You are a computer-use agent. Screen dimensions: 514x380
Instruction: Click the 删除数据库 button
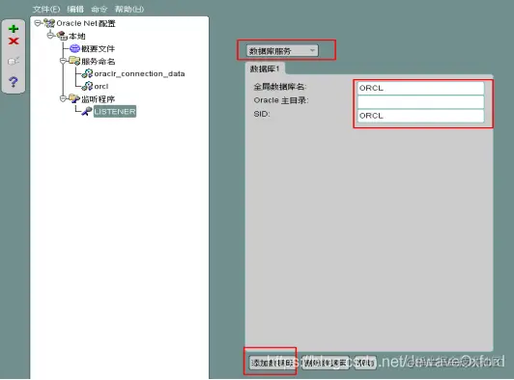coord(325,363)
